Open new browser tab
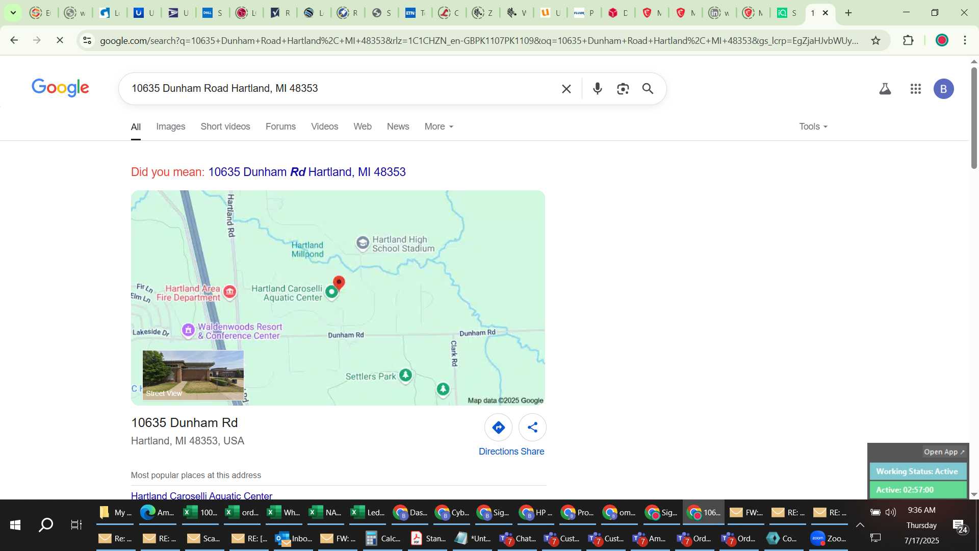 (848, 13)
